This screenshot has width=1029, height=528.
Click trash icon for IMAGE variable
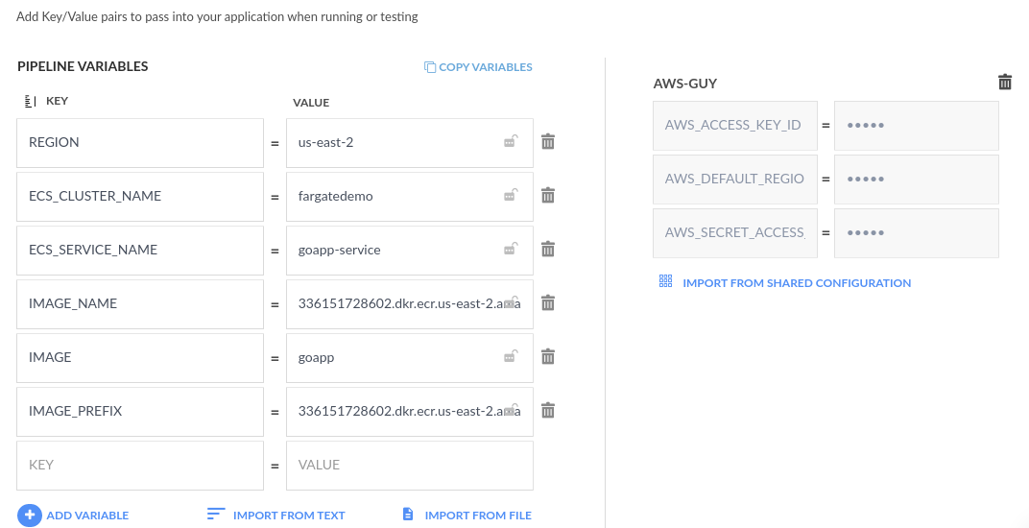click(548, 357)
